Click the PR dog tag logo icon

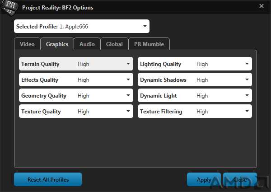9,7
